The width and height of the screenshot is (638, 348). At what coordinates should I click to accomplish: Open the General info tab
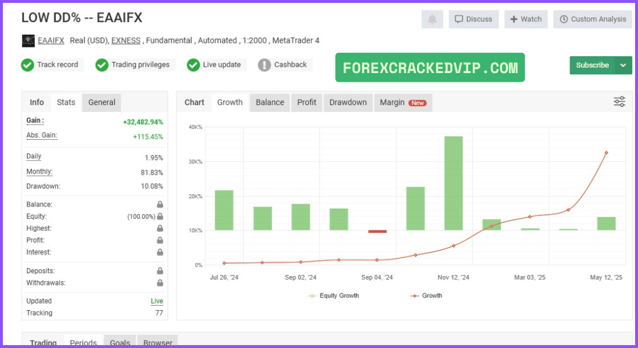tap(101, 103)
